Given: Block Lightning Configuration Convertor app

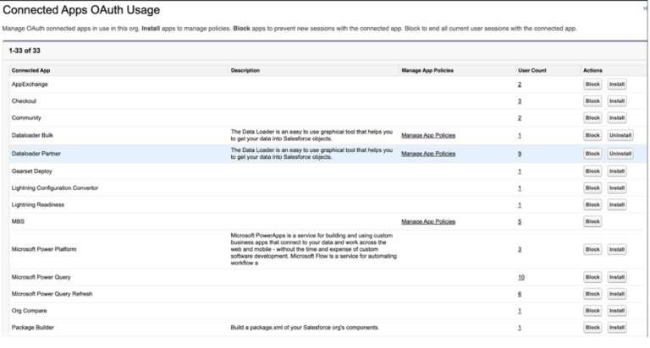Looking at the screenshot, I should pos(592,188).
